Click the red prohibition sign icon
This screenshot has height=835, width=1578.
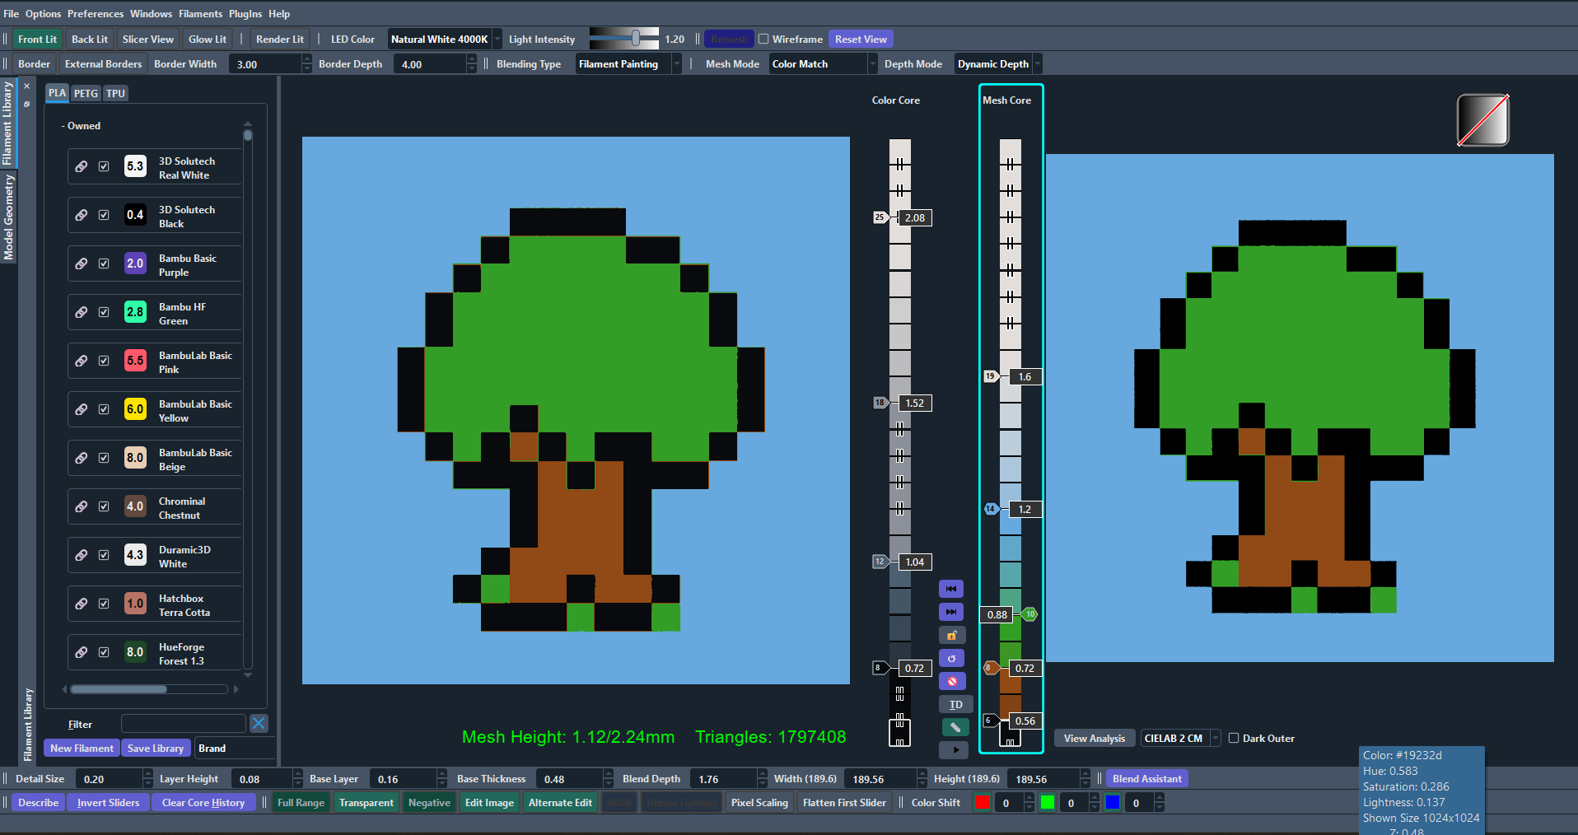click(951, 681)
